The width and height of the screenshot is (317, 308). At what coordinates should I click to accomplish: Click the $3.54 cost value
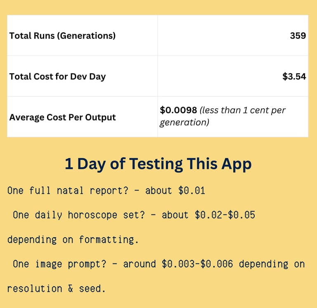[x=294, y=77]
